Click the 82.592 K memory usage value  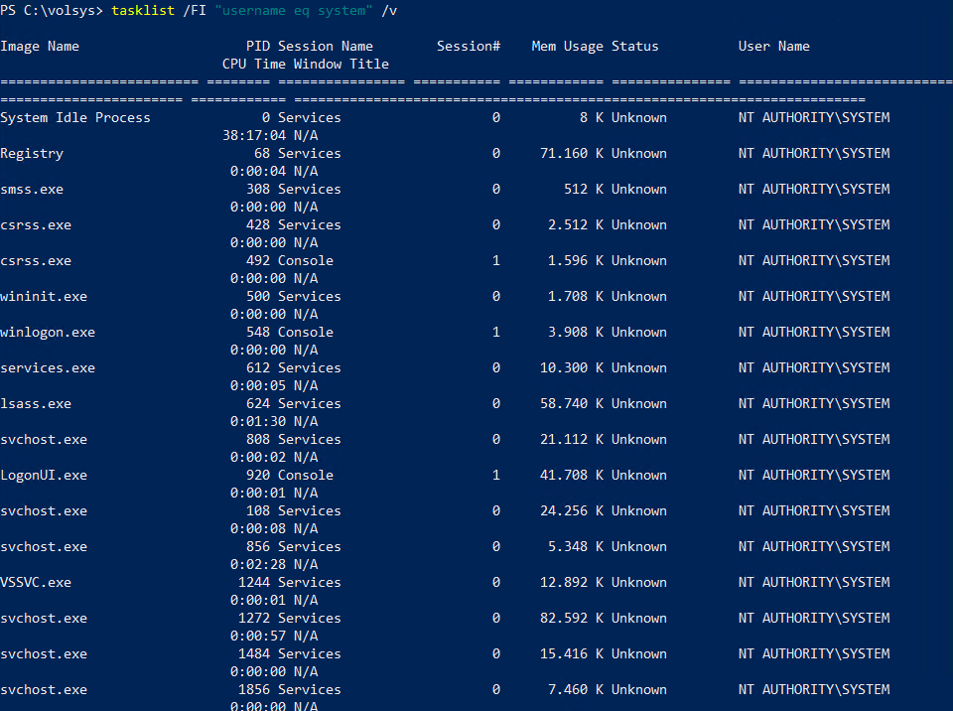pos(572,619)
